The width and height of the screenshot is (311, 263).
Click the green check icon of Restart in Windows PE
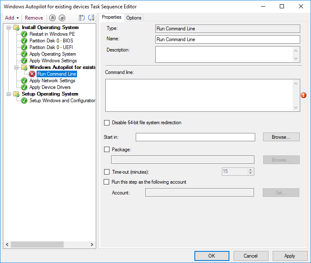point(24,34)
